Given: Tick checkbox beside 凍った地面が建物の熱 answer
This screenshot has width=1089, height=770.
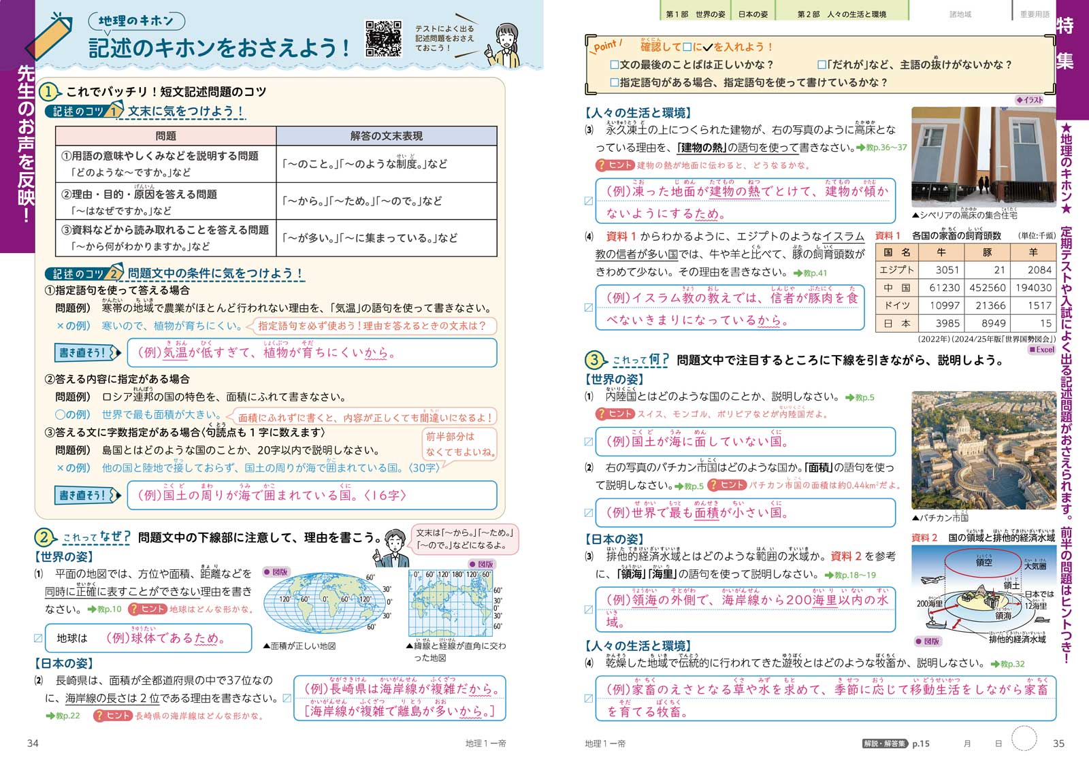Looking at the screenshot, I should click(x=589, y=201).
